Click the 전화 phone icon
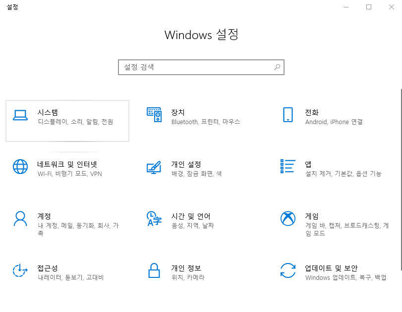Image resolution: width=402 pixels, height=312 pixels. pos(288,115)
